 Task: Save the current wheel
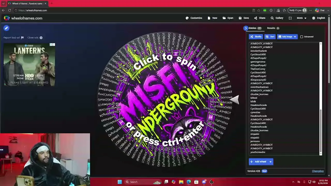pyautogui.click(x=244, y=18)
